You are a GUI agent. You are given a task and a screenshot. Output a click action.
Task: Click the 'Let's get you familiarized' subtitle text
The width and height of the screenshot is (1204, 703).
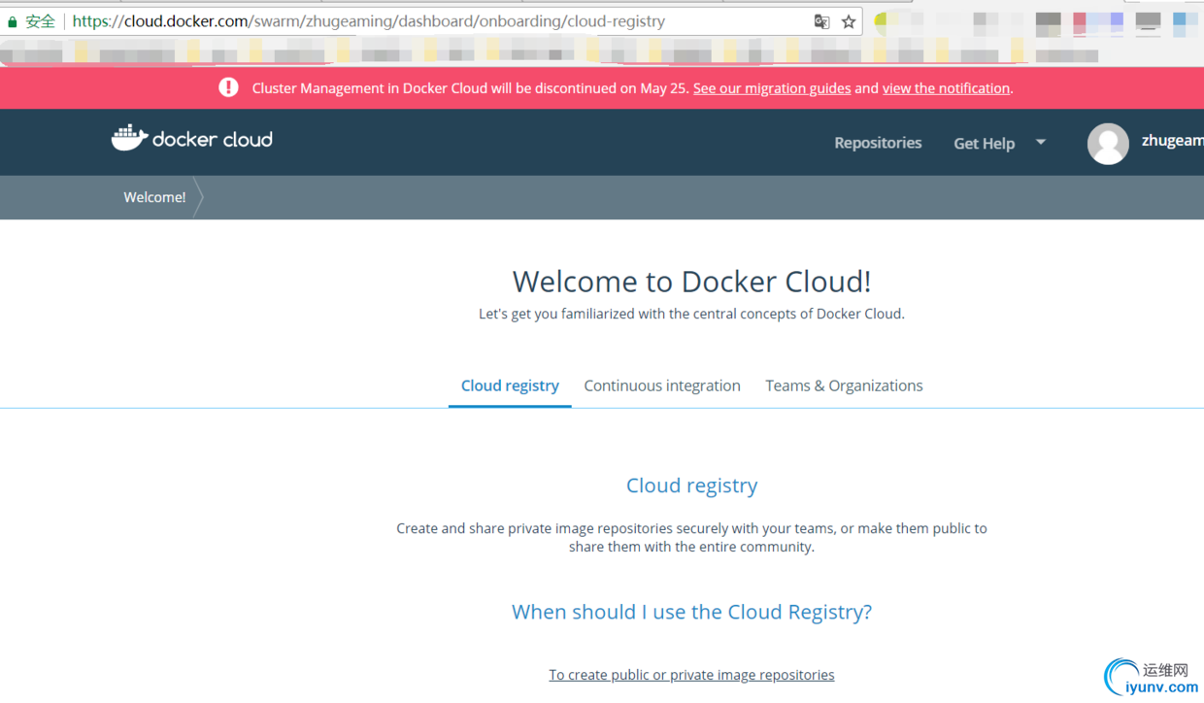click(691, 314)
